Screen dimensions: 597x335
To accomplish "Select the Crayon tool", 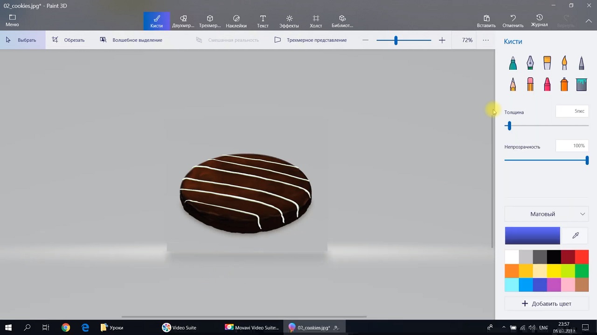I will (547, 84).
